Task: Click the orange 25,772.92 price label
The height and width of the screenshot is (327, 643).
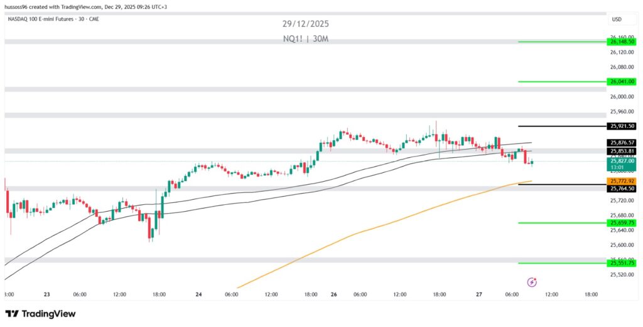Action: click(622, 181)
